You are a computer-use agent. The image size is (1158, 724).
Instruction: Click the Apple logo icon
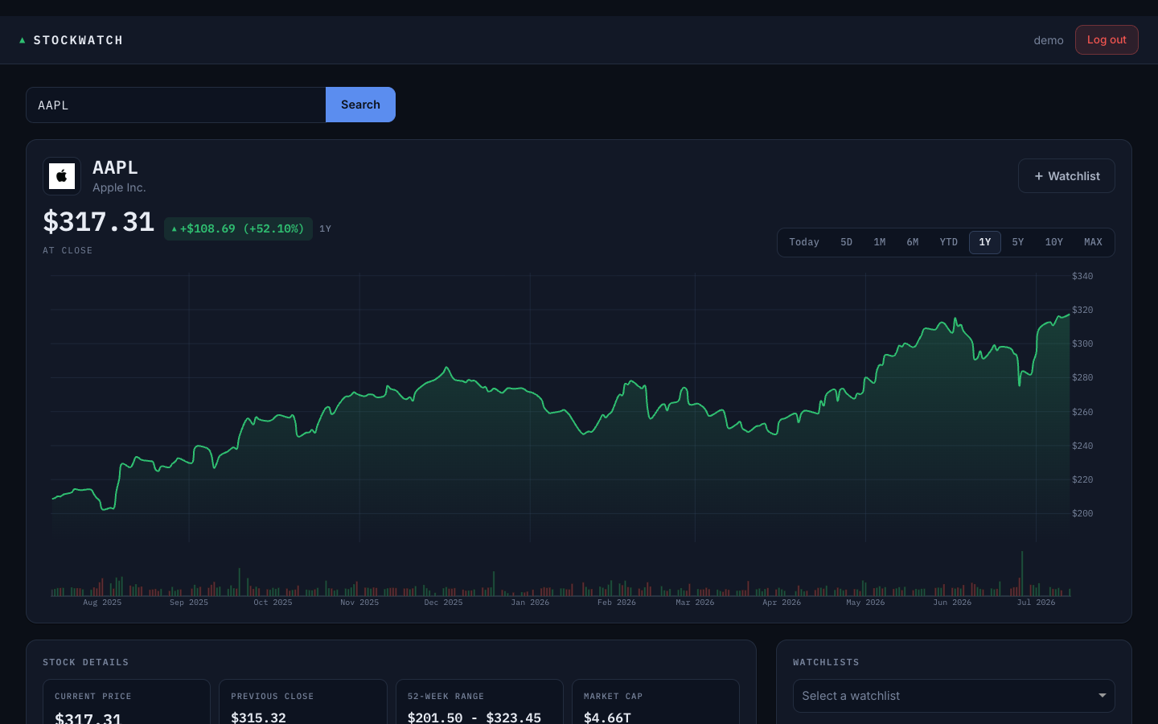62,176
